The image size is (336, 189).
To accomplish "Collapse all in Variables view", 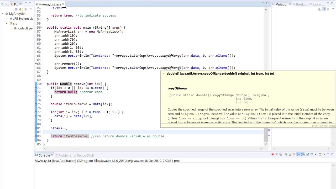I will tap(328, 9).
